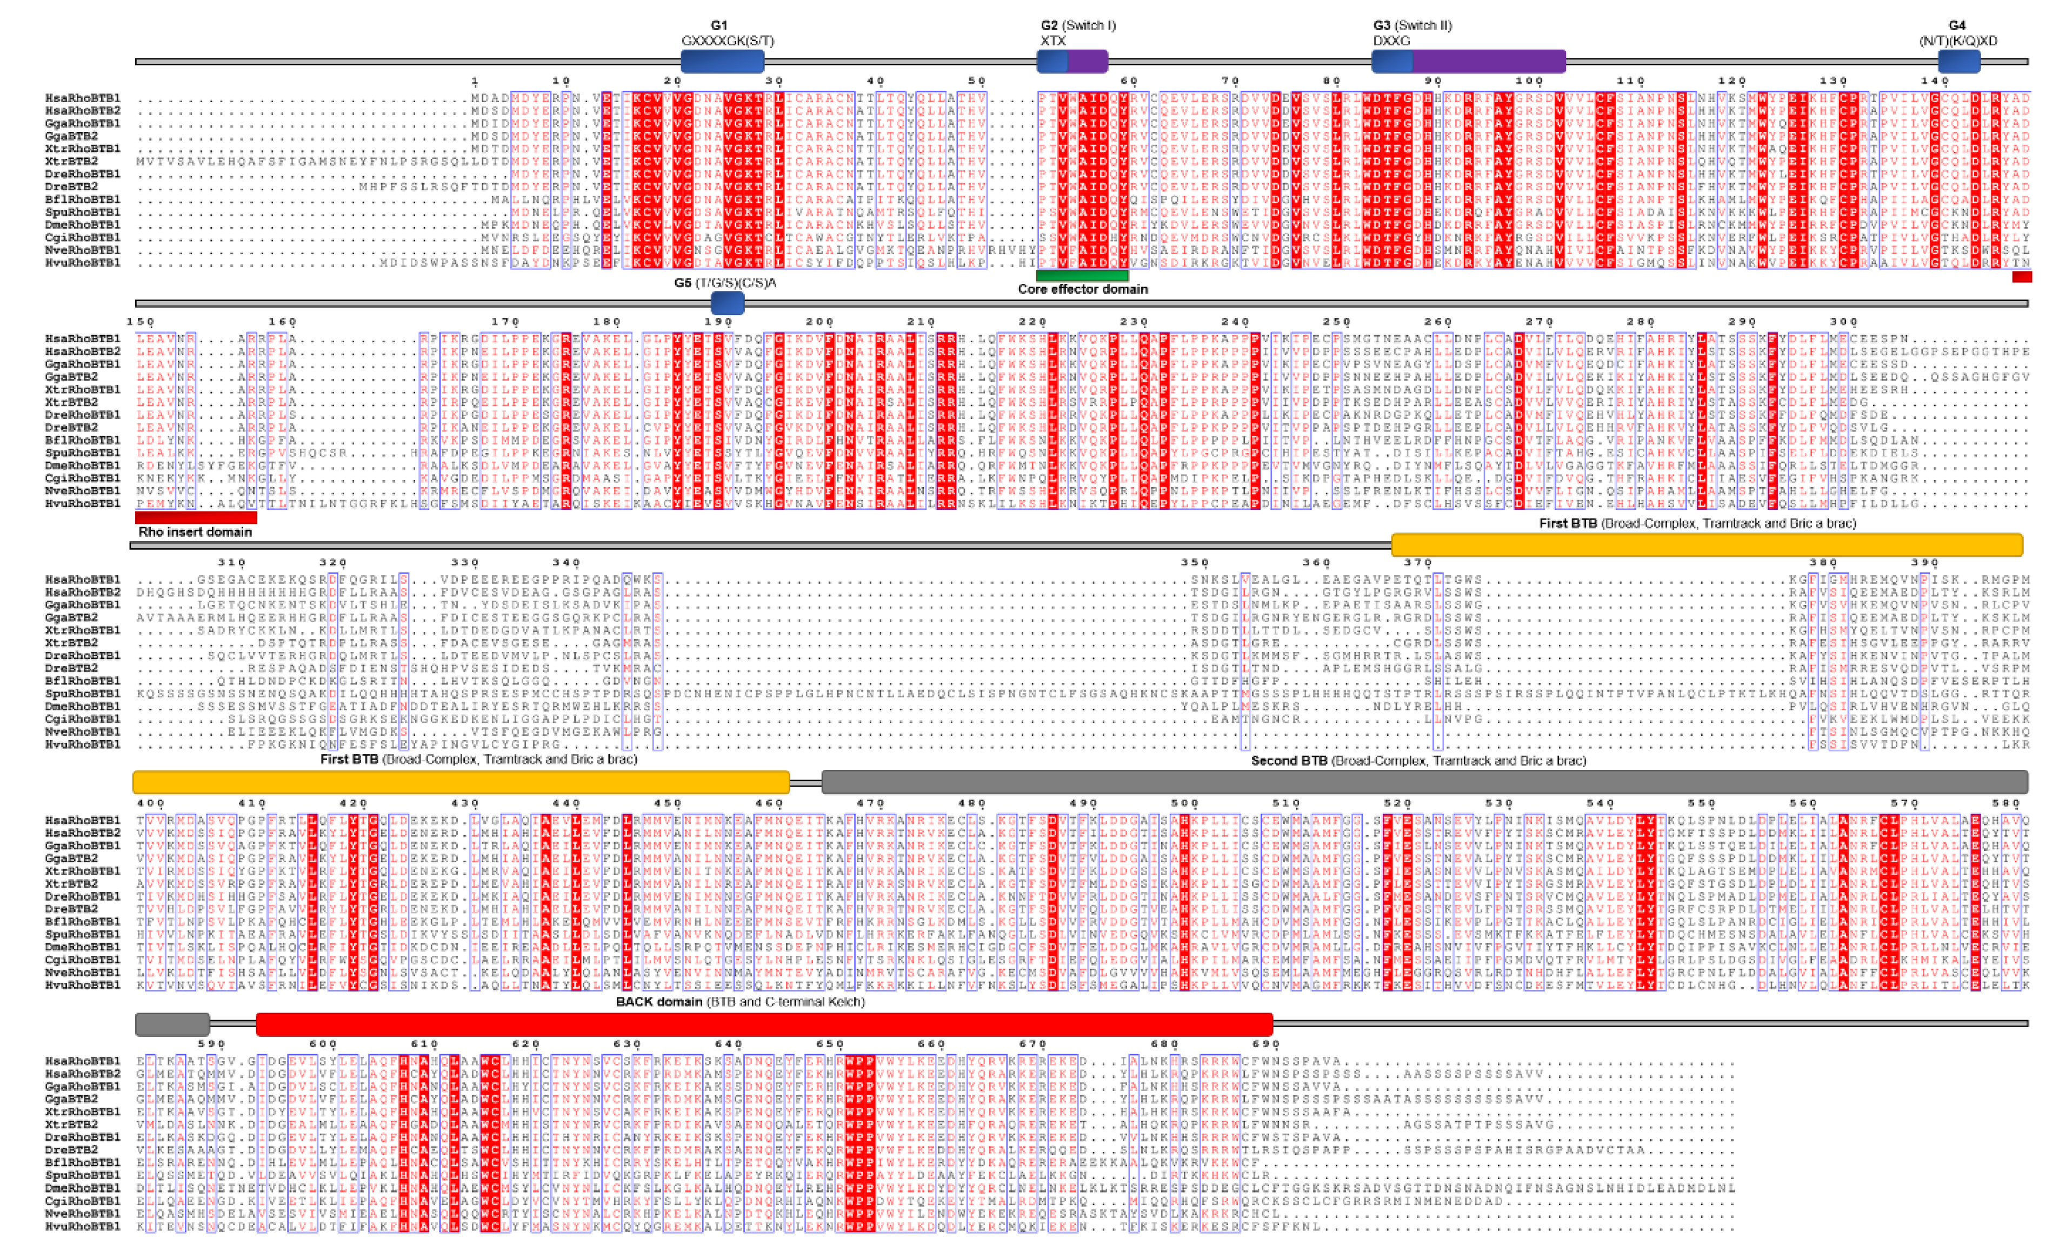Screen dimensions: 2059x1258
Task: Click the blue G5 motif box
Action: (727, 303)
